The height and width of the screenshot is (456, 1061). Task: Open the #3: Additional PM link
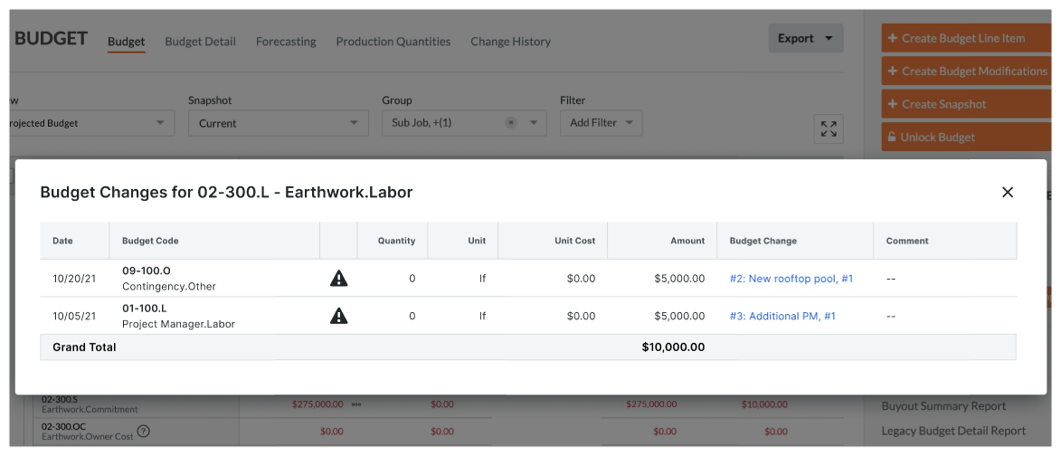point(782,316)
